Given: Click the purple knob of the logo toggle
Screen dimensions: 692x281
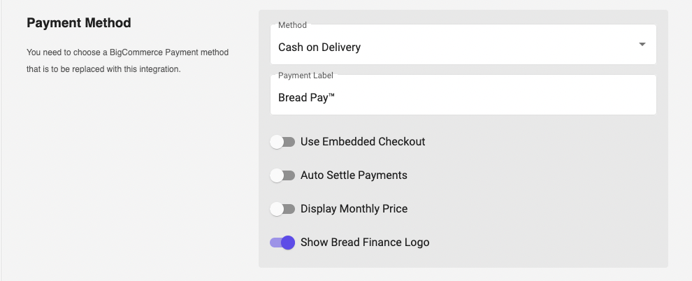Looking at the screenshot, I should point(287,243).
